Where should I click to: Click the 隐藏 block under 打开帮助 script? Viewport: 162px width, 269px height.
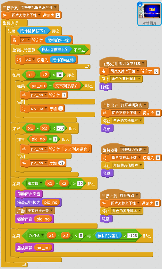106,219
